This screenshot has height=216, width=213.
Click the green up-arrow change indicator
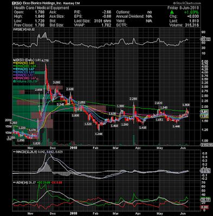[x=172, y=12]
